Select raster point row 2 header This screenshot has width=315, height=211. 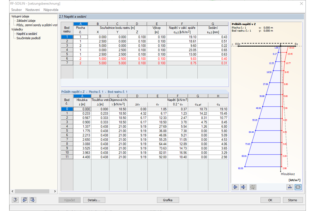(67, 41)
